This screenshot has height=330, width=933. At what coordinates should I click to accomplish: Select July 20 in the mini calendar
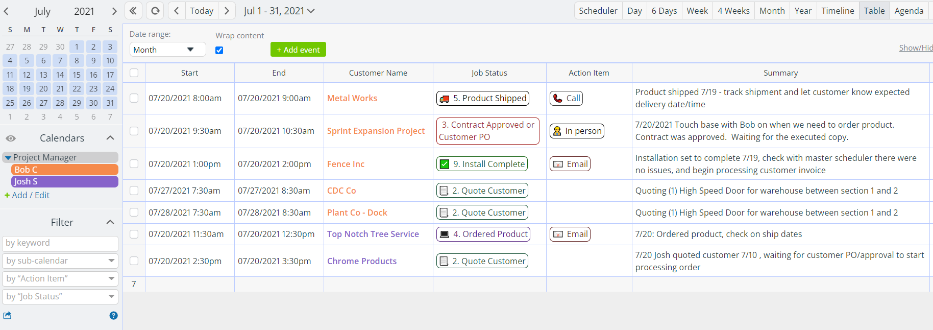(43, 89)
